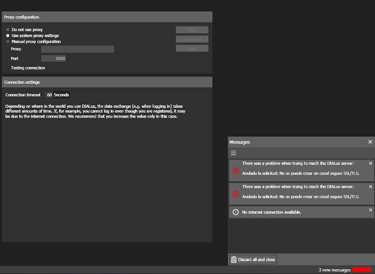Dismiss the first DIALux server error message
This screenshot has width=375, height=274.
coord(370,163)
